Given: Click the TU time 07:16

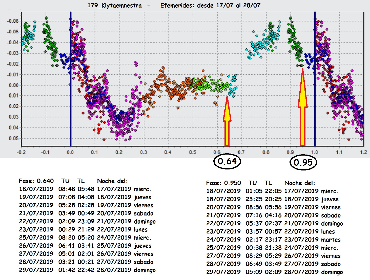Looking at the screenshot, I should click(x=254, y=216).
